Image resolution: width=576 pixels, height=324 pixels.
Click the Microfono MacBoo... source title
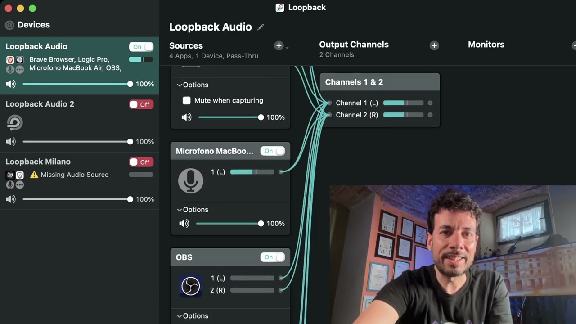click(215, 151)
